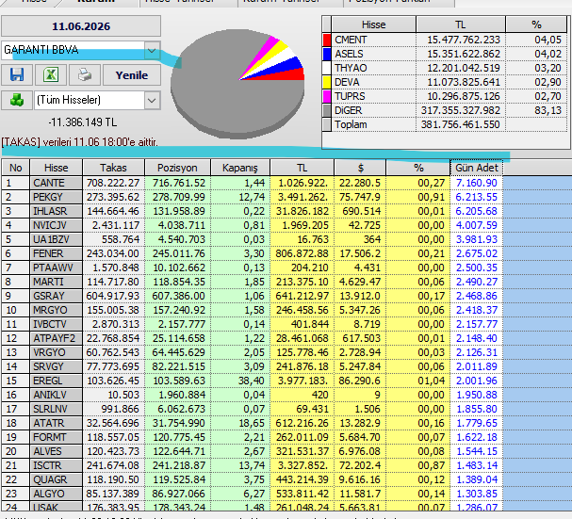Sort by % column header in main table

418,168
